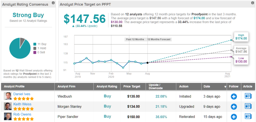The height and width of the screenshot is (122, 256).
Task: Open Rob Owens article icon
Action: 248,116
